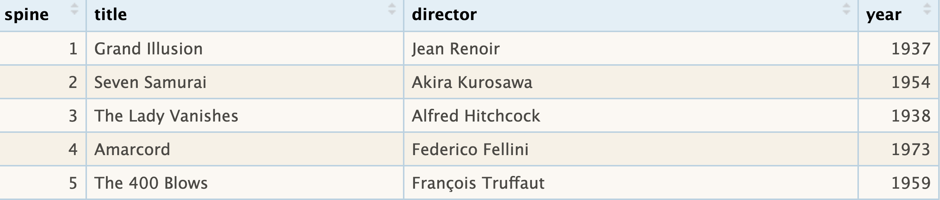The height and width of the screenshot is (200, 940).
Task: Click the year column sort arrows icon
Action: pyautogui.click(x=927, y=9)
